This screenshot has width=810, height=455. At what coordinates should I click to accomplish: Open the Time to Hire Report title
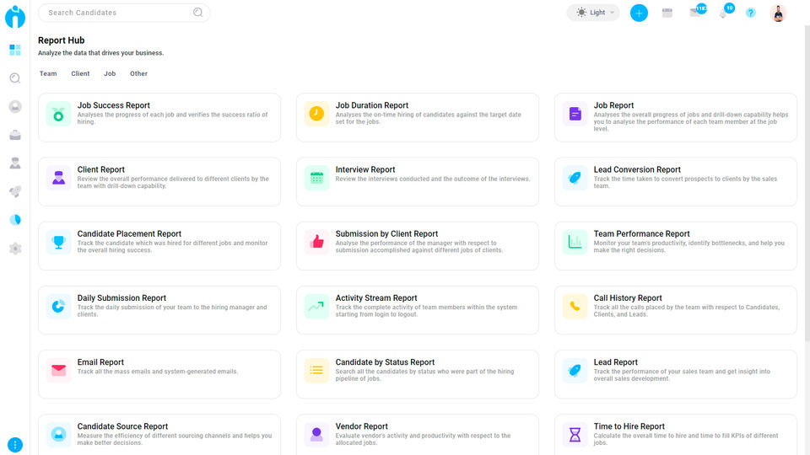(x=629, y=426)
